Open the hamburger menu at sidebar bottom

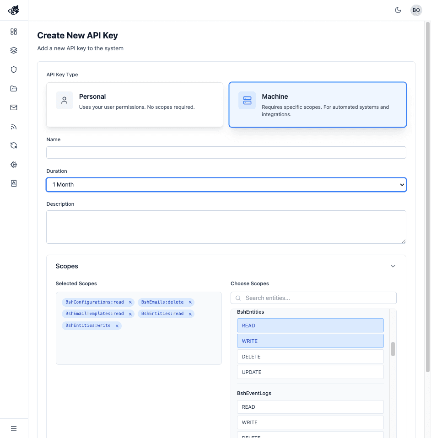coord(14,428)
